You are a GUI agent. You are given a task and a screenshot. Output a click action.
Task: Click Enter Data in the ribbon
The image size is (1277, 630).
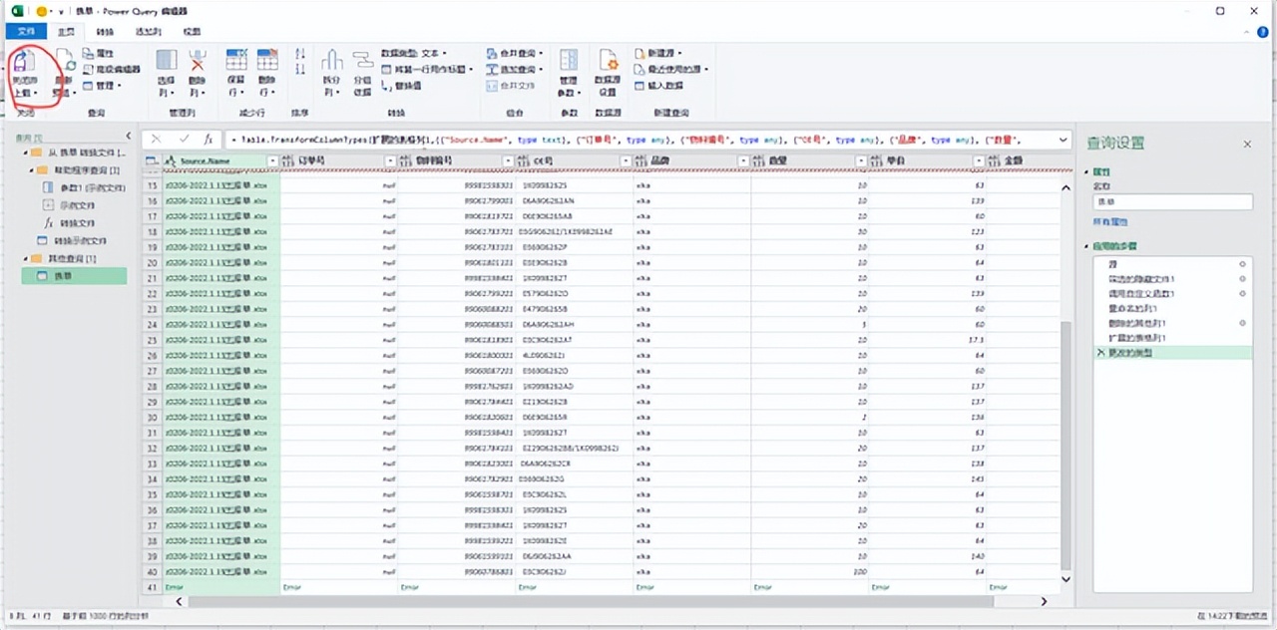coord(658,85)
